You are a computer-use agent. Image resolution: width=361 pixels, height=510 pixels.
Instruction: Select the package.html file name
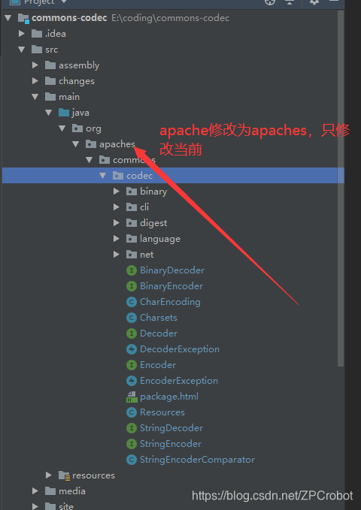click(x=169, y=397)
